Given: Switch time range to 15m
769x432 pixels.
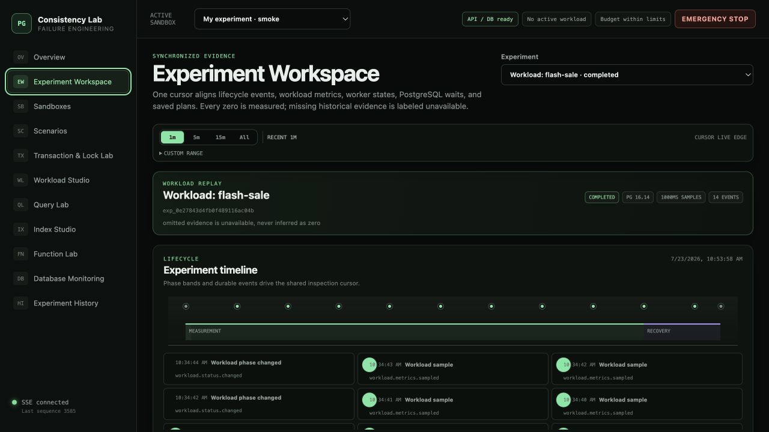Looking at the screenshot, I should click(220, 137).
